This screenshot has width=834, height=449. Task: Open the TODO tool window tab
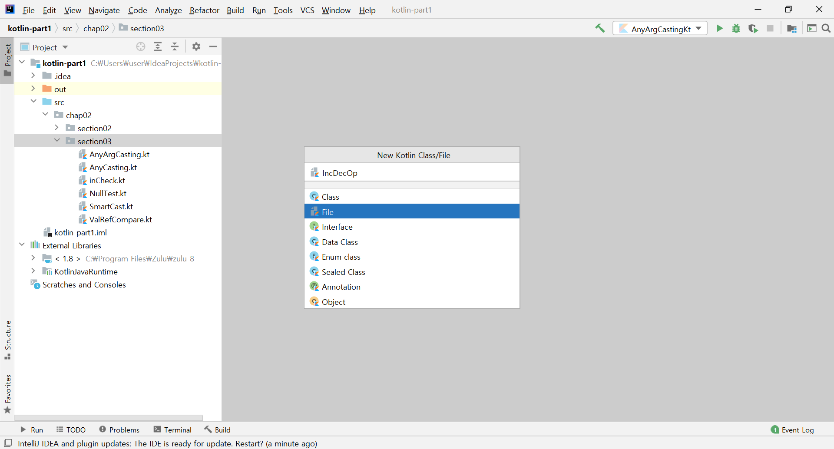(71, 429)
